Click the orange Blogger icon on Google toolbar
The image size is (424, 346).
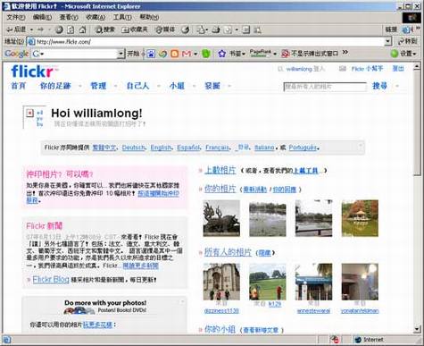pos(175,54)
